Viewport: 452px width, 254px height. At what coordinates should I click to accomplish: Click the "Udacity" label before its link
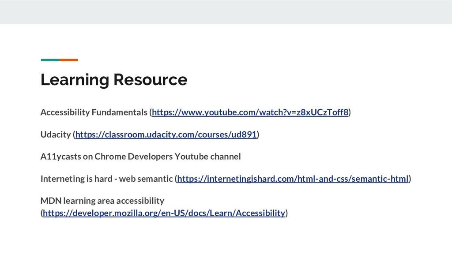(55, 134)
